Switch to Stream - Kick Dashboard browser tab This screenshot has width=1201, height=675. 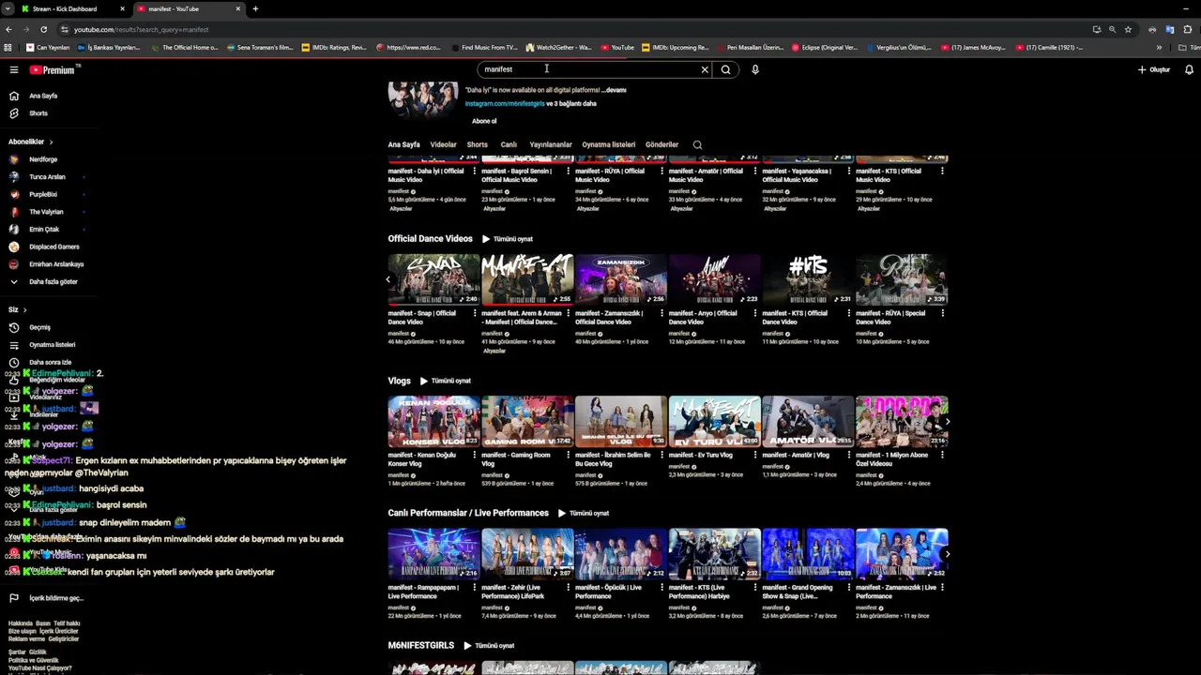(x=71, y=8)
